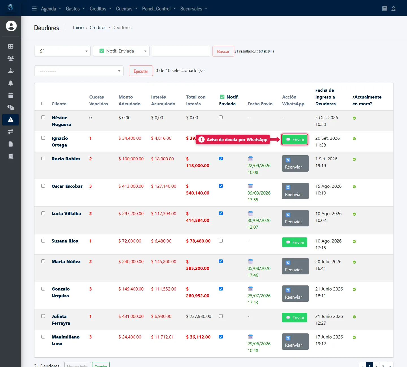The width and height of the screenshot is (407, 367).
Task: Click the calendar icon in Rocío Robles' Fecha Envío
Action: point(250,159)
